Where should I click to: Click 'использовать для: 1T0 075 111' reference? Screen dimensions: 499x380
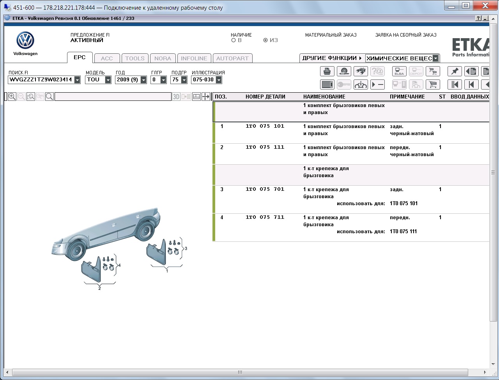click(x=377, y=232)
